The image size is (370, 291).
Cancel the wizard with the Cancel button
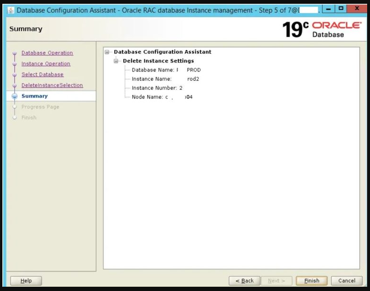tap(347, 281)
